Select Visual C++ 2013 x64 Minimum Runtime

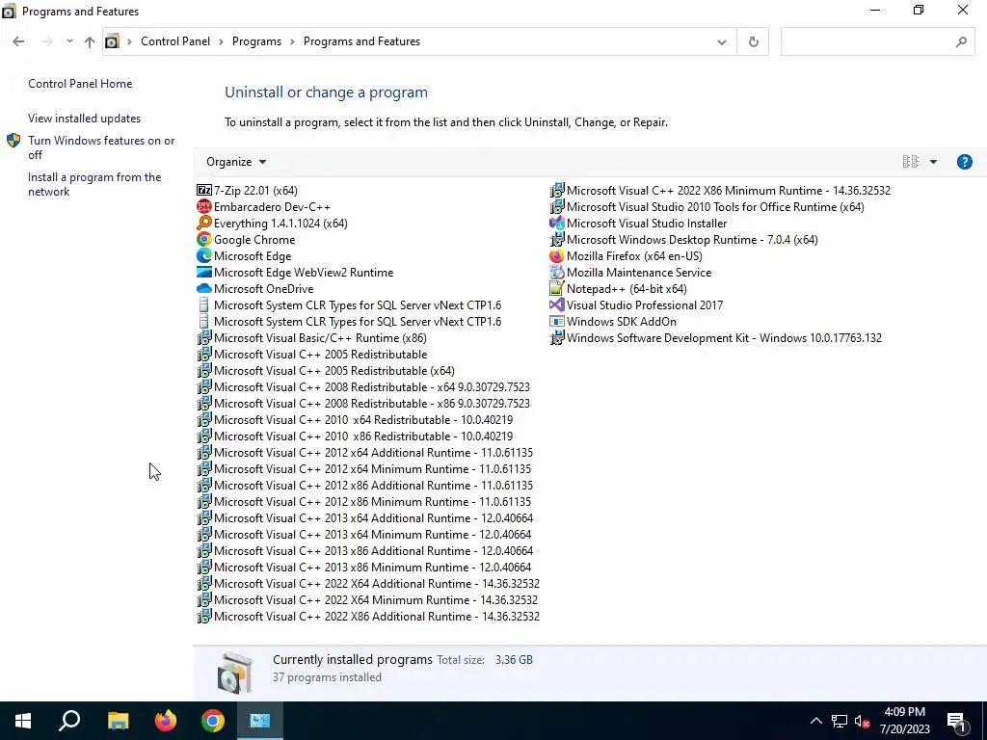point(364,534)
